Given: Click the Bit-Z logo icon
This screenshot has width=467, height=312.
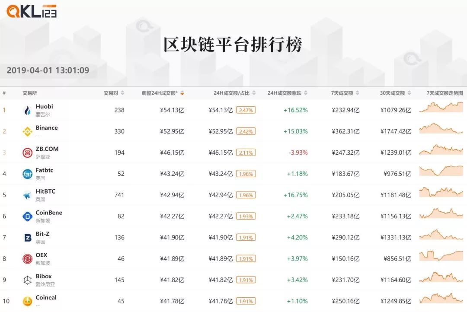Looking at the screenshot, I should coord(27,238).
